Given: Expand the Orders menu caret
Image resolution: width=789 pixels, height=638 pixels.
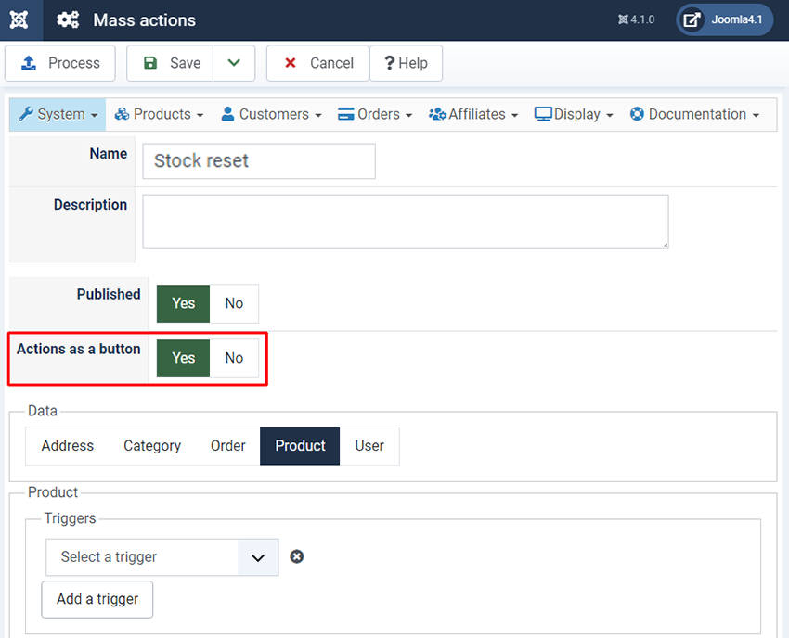Looking at the screenshot, I should coord(408,116).
